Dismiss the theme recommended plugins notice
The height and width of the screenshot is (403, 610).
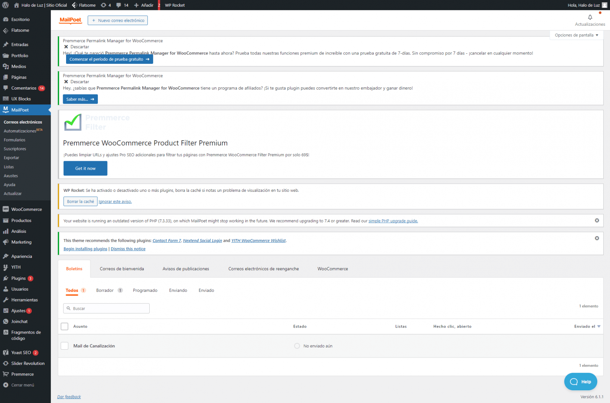(x=597, y=238)
